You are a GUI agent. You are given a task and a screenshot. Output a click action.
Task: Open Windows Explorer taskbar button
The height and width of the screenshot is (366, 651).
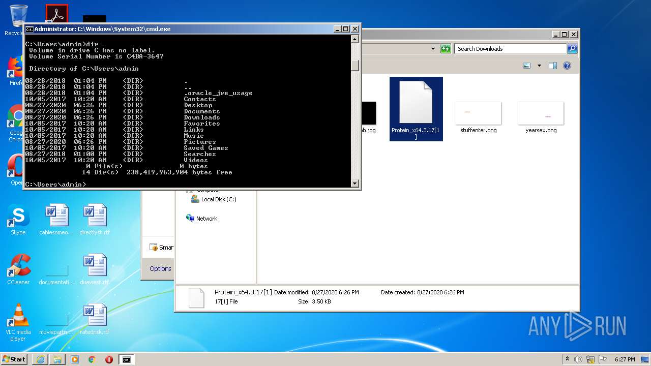coord(57,359)
